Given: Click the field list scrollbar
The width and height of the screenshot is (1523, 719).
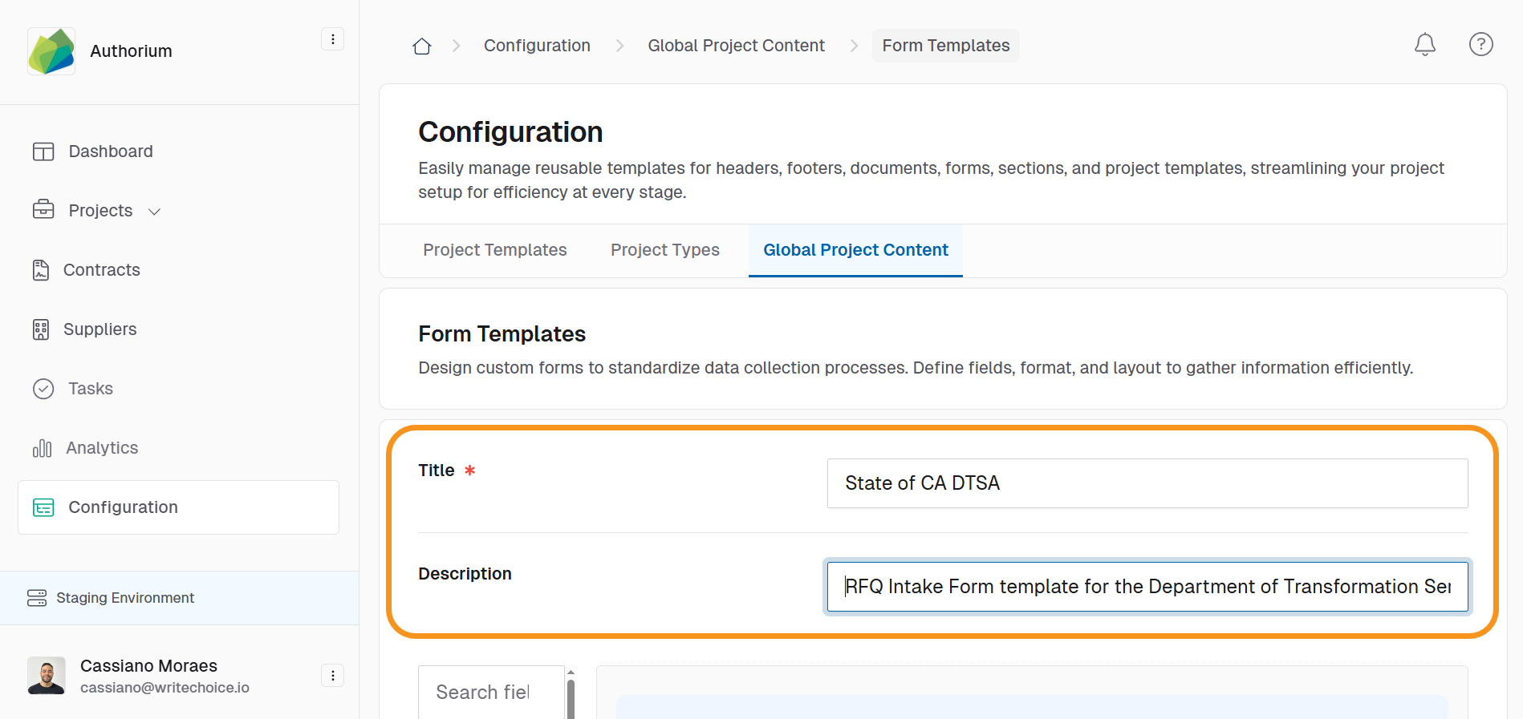Looking at the screenshot, I should [571, 697].
